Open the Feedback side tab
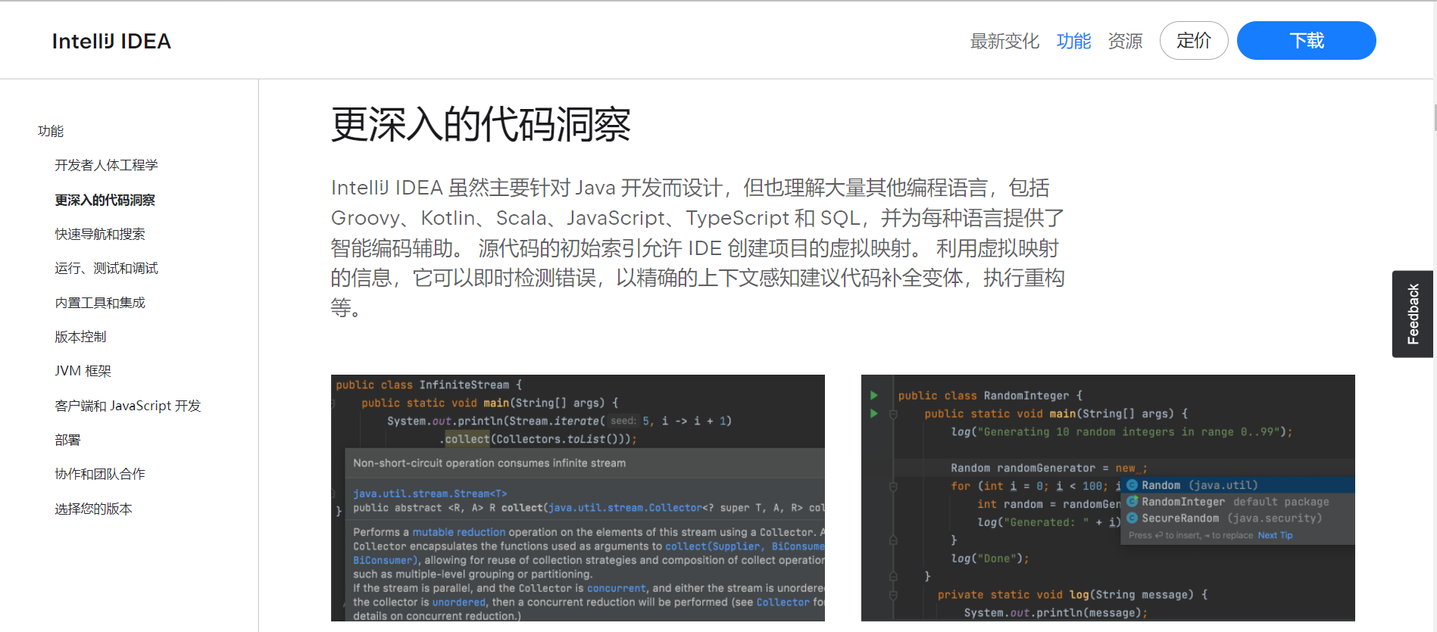1437x632 pixels. 1413,313
